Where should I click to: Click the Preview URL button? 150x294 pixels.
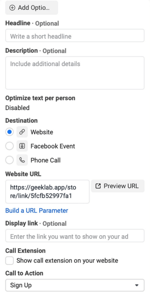[118, 186]
